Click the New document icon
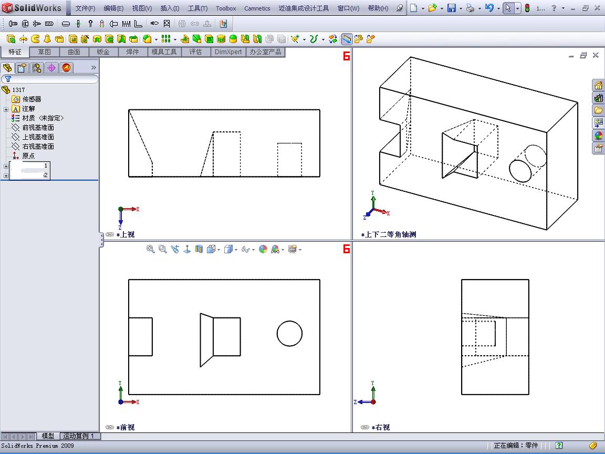The image size is (605, 454). click(x=413, y=8)
